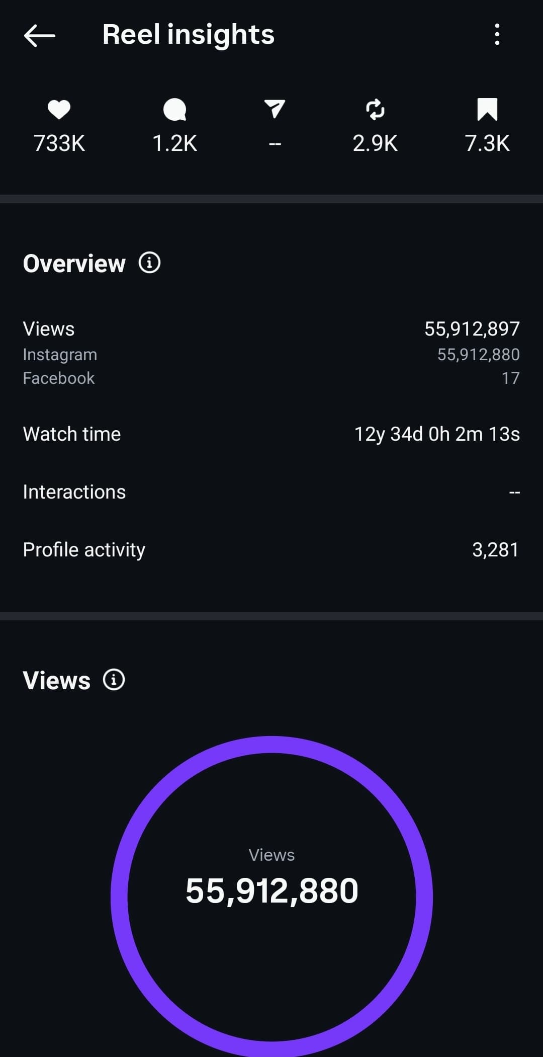This screenshot has width=543, height=1057.
Task: Tap the 55,912,880 number inside the circle
Action: [x=271, y=891]
